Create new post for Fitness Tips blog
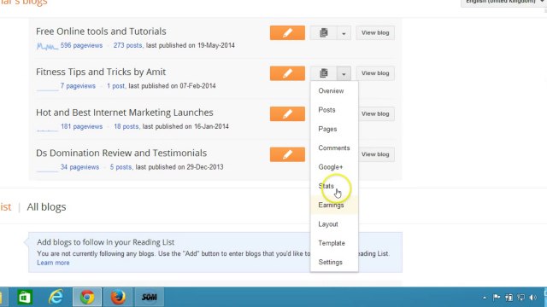547x307 pixels. [x=287, y=73]
